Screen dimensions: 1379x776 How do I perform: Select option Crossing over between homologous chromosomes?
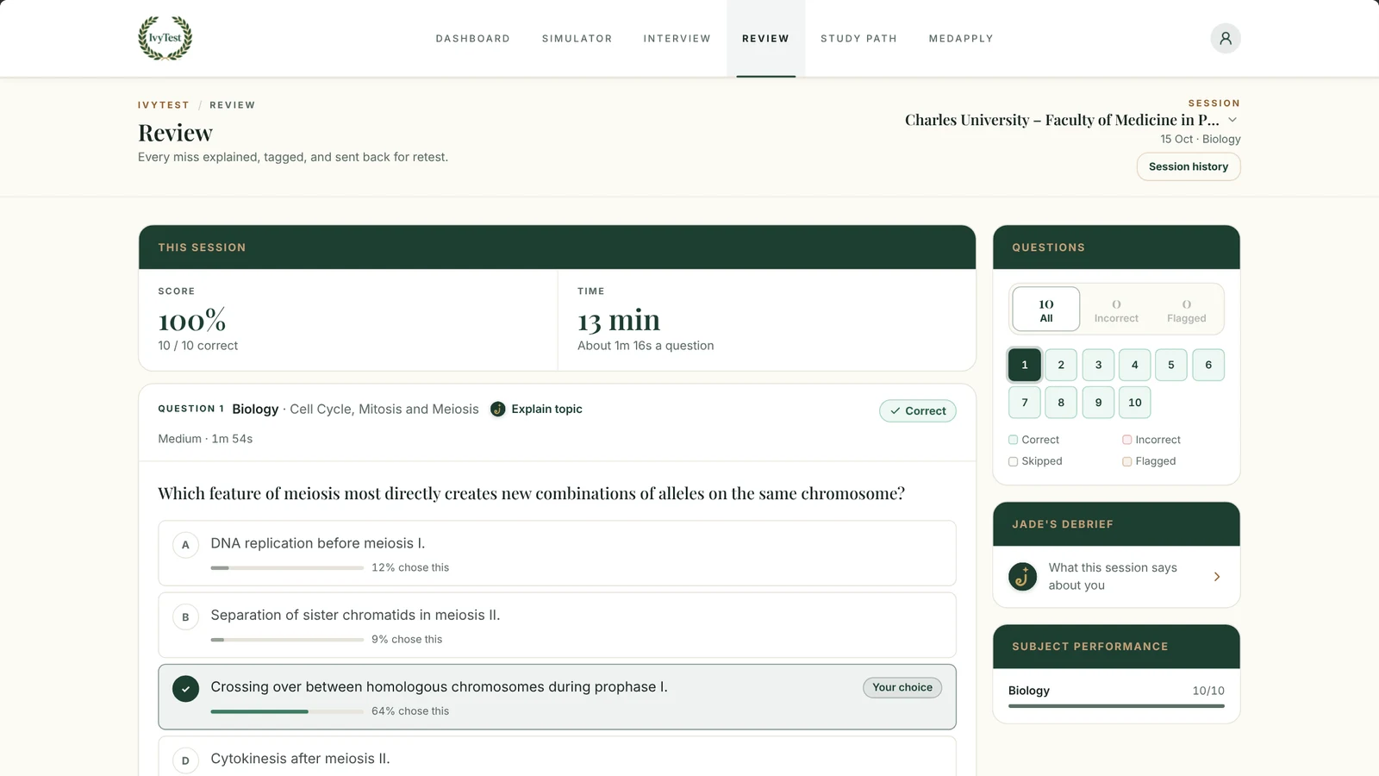point(557,697)
